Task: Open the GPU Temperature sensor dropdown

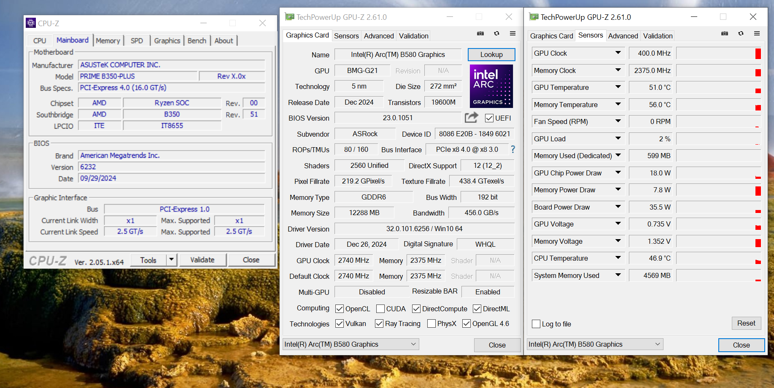Action: (x=618, y=87)
